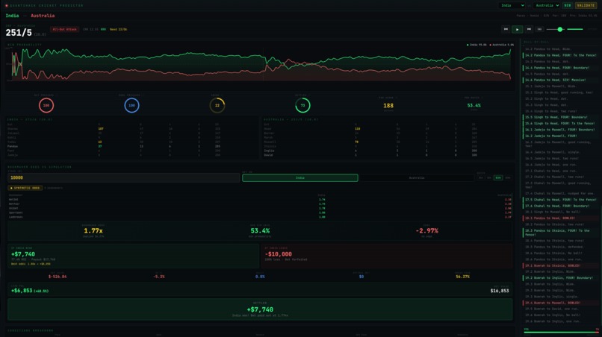The height and width of the screenshot is (337, 602).
Task: Click David row in Australia scorecard
Action: (388, 155)
